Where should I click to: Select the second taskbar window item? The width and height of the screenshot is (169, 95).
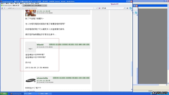tap(31, 94)
